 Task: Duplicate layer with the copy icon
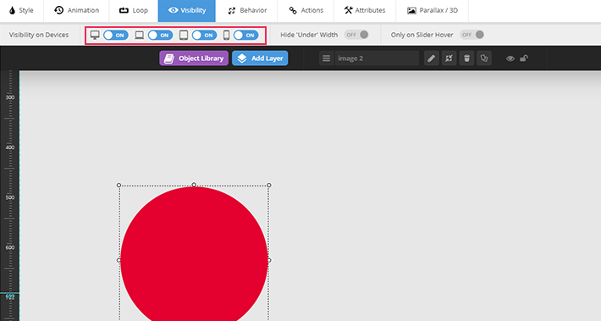(x=484, y=58)
